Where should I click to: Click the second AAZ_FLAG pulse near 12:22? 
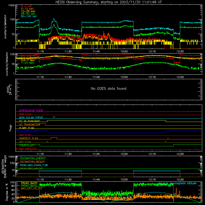click(166, 142)
